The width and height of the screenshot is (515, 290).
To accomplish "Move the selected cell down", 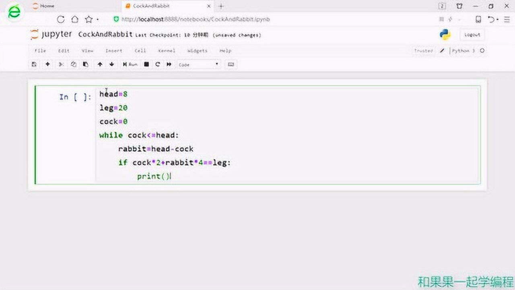I will coord(112,64).
